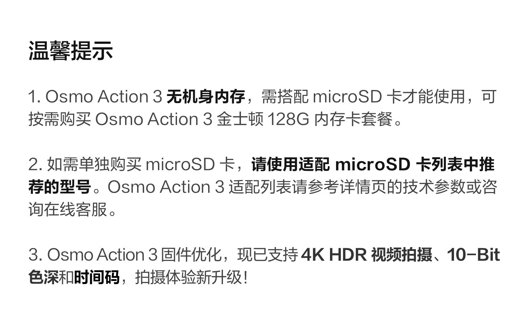Screen dimensions: 530x329
Task: Click the 128G capacity text
Action: 288,119
